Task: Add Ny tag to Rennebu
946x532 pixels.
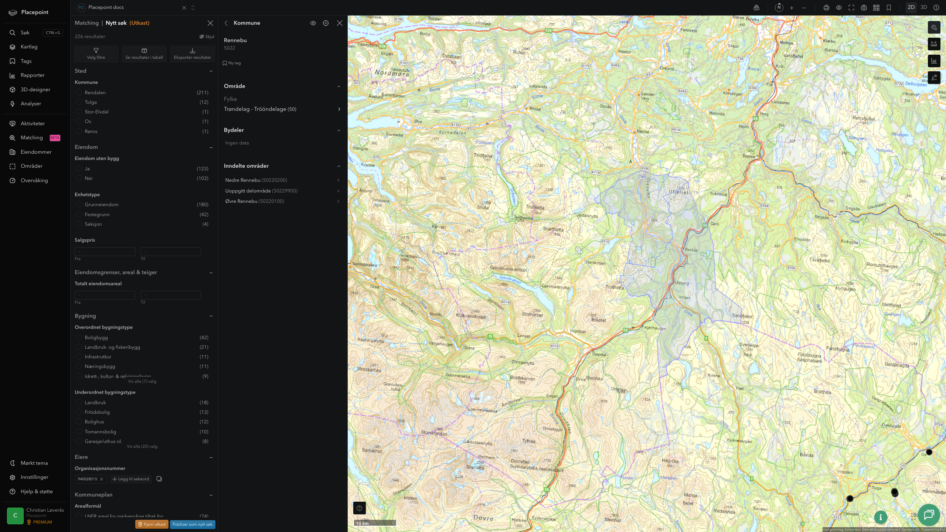Action: click(232, 63)
